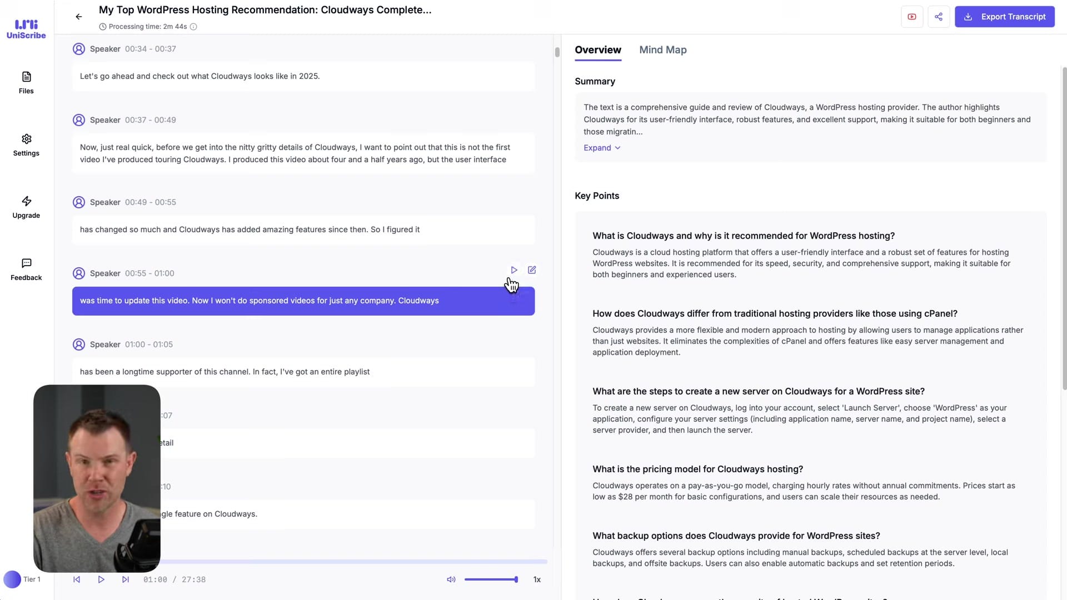
Task: Click the Tier 1 user avatar
Action: tap(12, 579)
